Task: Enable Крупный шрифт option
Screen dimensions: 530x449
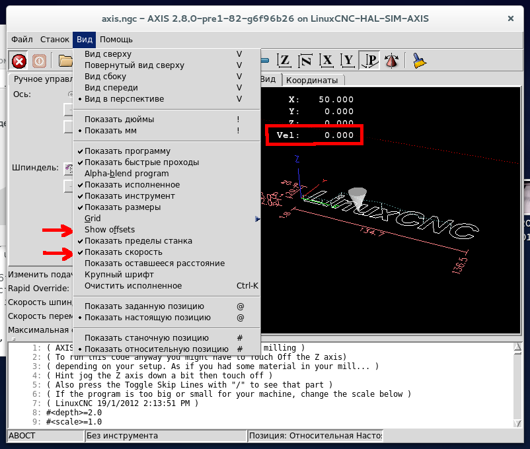Action: tap(167, 274)
